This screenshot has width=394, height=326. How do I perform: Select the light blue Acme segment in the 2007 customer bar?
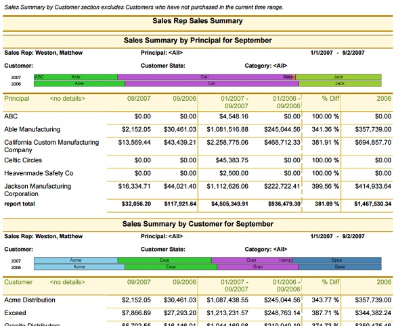point(76,260)
